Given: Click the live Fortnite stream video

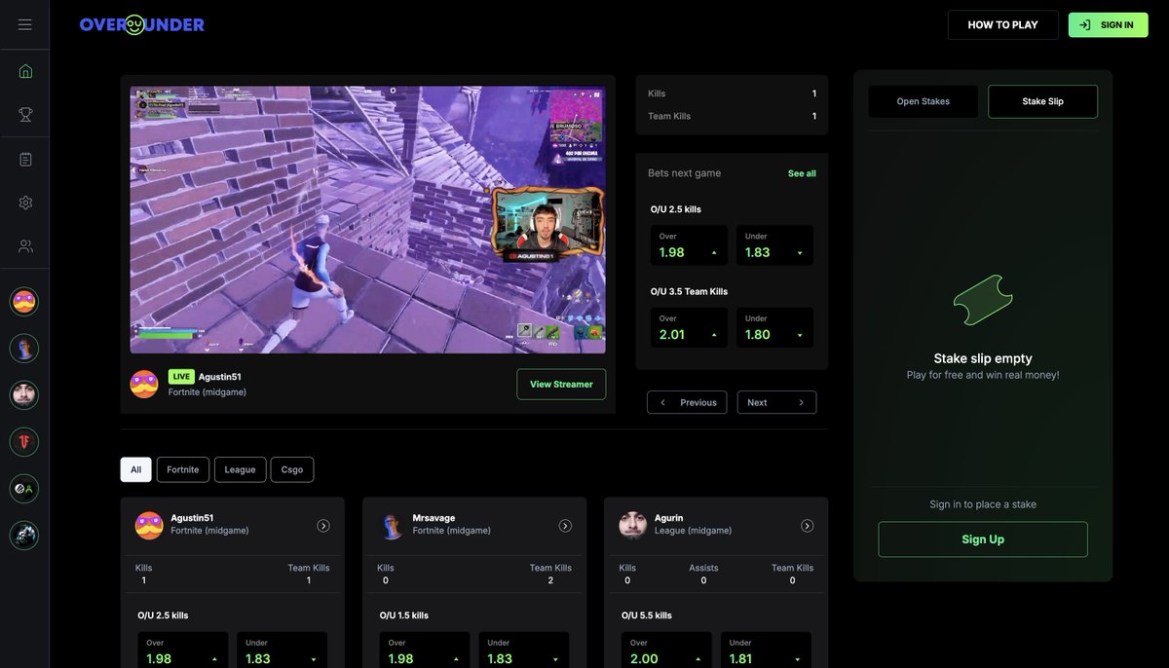Looking at the screenshot, I should point(368,219).
